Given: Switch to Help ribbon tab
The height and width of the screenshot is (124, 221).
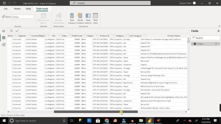Looking at the screenshot, I should [28, 9].
